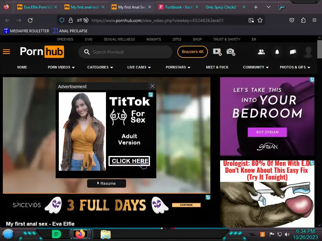Image resolution: width=322 pixels, height=241 pixels.
Task: Open the notifications bell
Action: pyautogui.click(x=277, y=52)
